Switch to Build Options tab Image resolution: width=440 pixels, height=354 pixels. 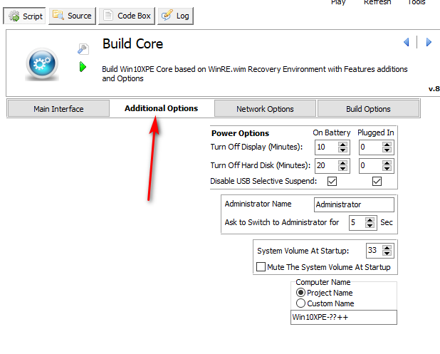[x=368, y=109]
